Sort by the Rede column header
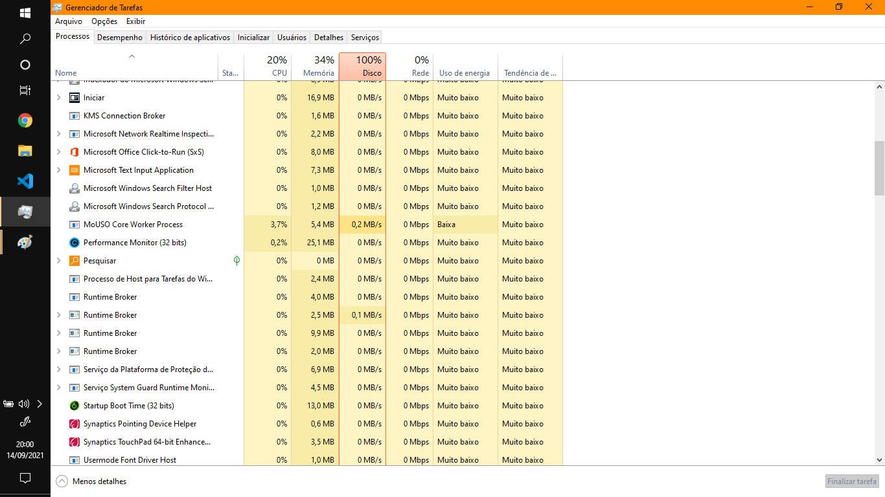Viewport: 885px width, 497px height. [409, 67]
